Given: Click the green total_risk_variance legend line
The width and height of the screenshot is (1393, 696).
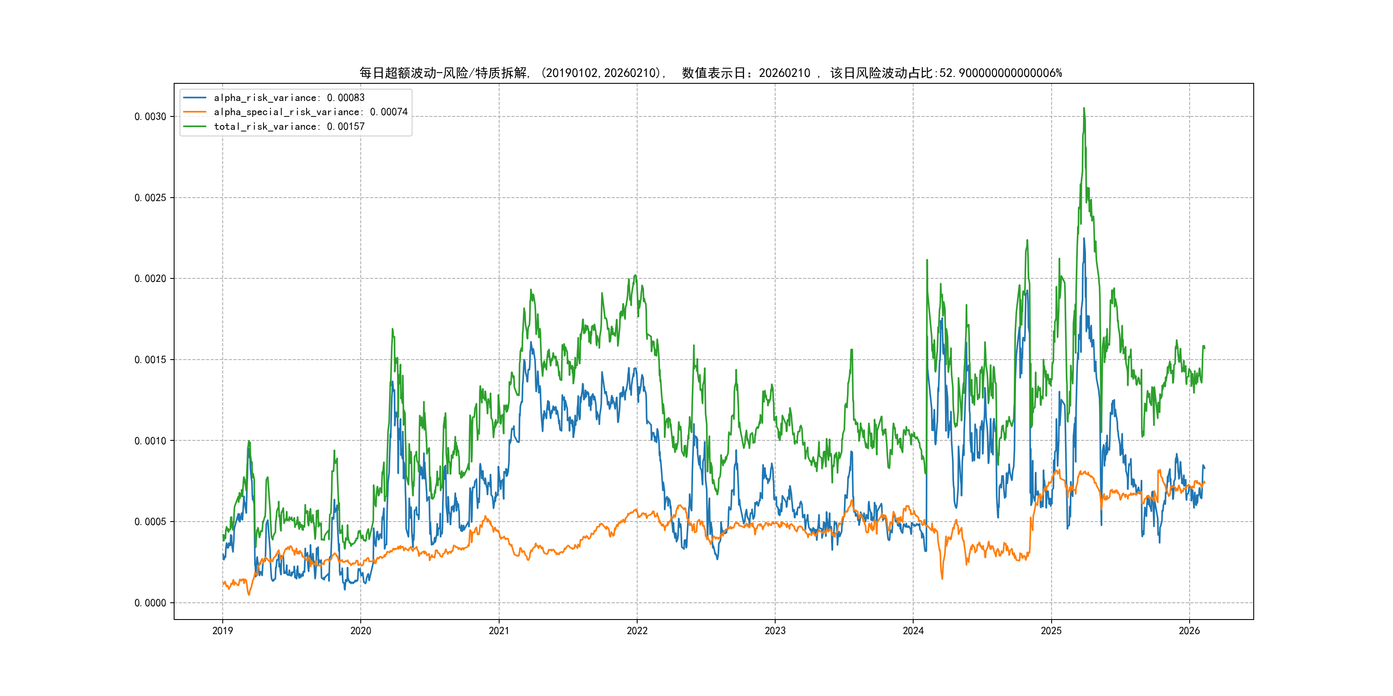Looking at the screenshot, I should pos(195,126).
